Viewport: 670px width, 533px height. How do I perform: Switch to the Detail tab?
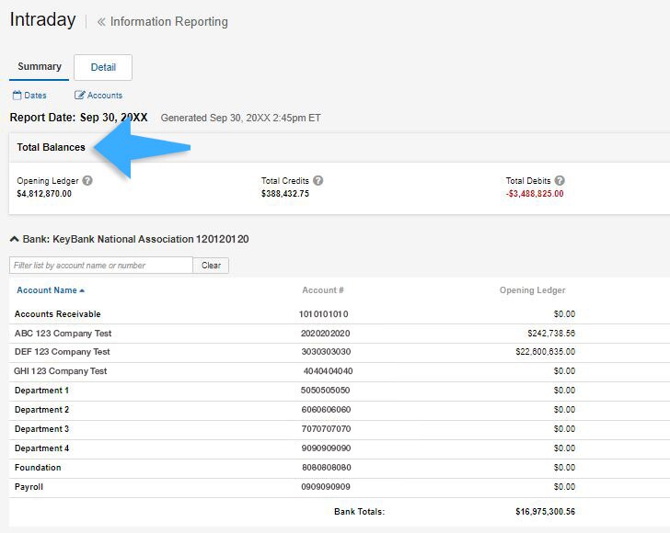[x=103, y=67]
